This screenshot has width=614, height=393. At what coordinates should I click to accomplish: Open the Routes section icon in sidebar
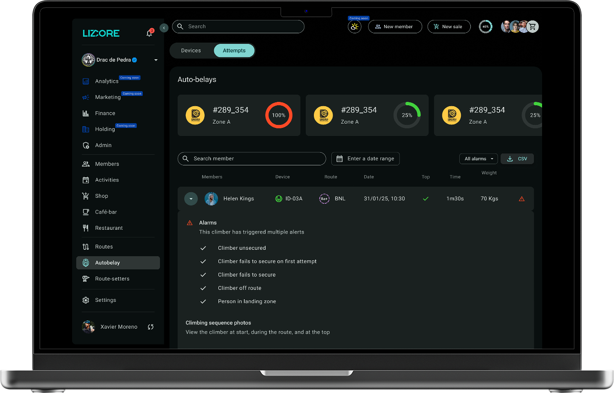pyautogui.click(x=86, y=247)
